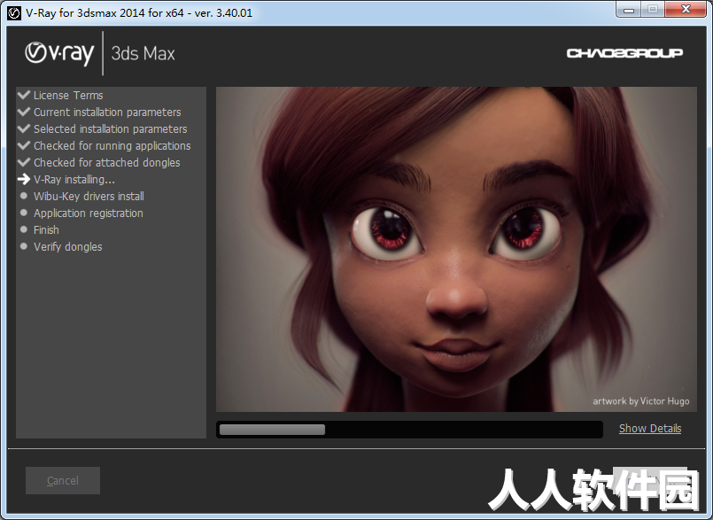Click the Chaos Group logo

coord(624,53)
